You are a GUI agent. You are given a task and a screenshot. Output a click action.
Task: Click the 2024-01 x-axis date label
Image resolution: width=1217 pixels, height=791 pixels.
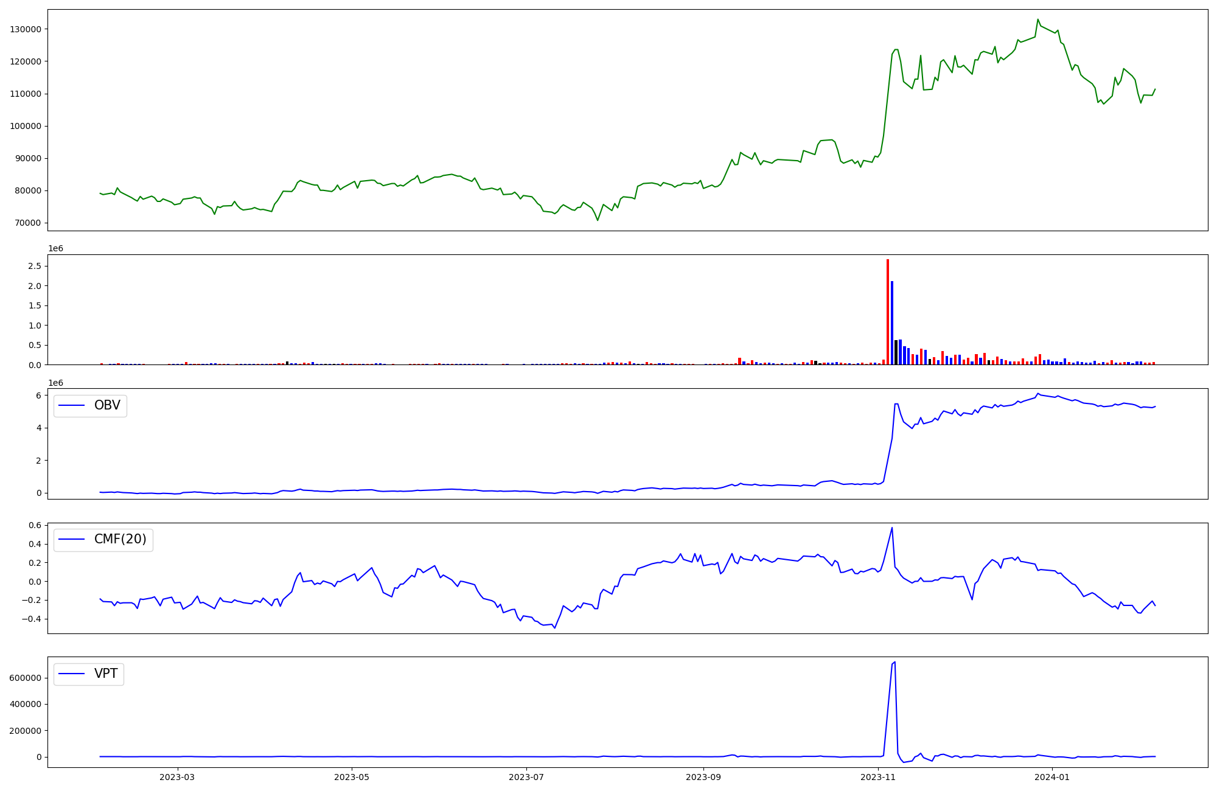click(1052, 777)
